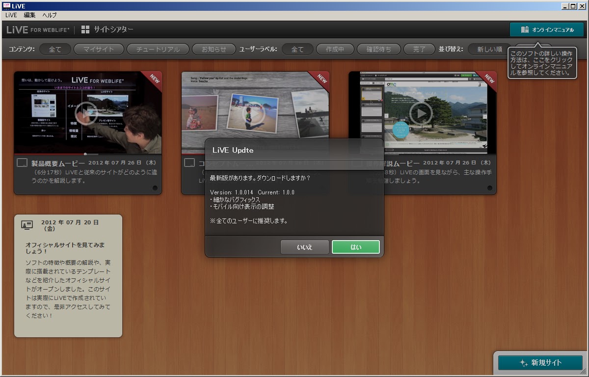Screen dimensions: 589x377
Task: Open the LiVE menu
Action: pos(11,15)
